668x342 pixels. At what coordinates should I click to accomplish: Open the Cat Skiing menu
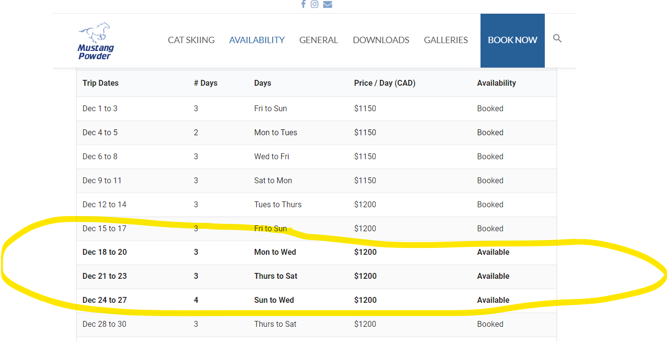(x=191, y=40)
